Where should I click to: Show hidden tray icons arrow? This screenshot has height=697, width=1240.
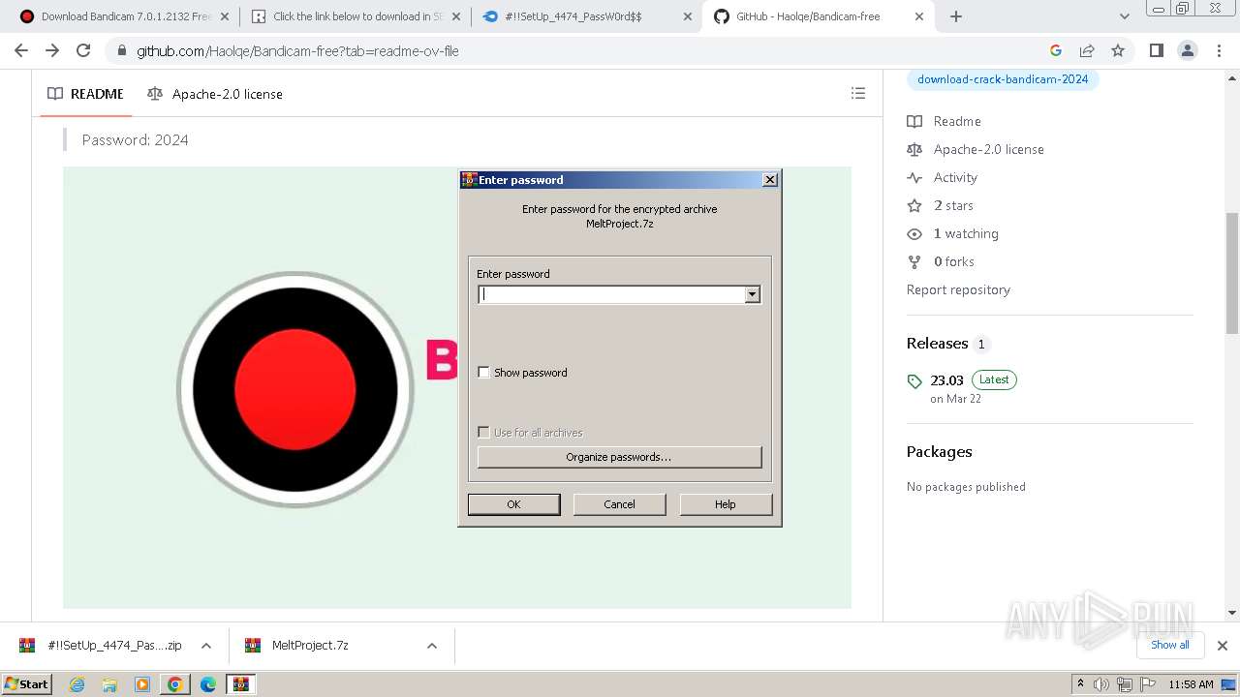[x=1080, y=684]
